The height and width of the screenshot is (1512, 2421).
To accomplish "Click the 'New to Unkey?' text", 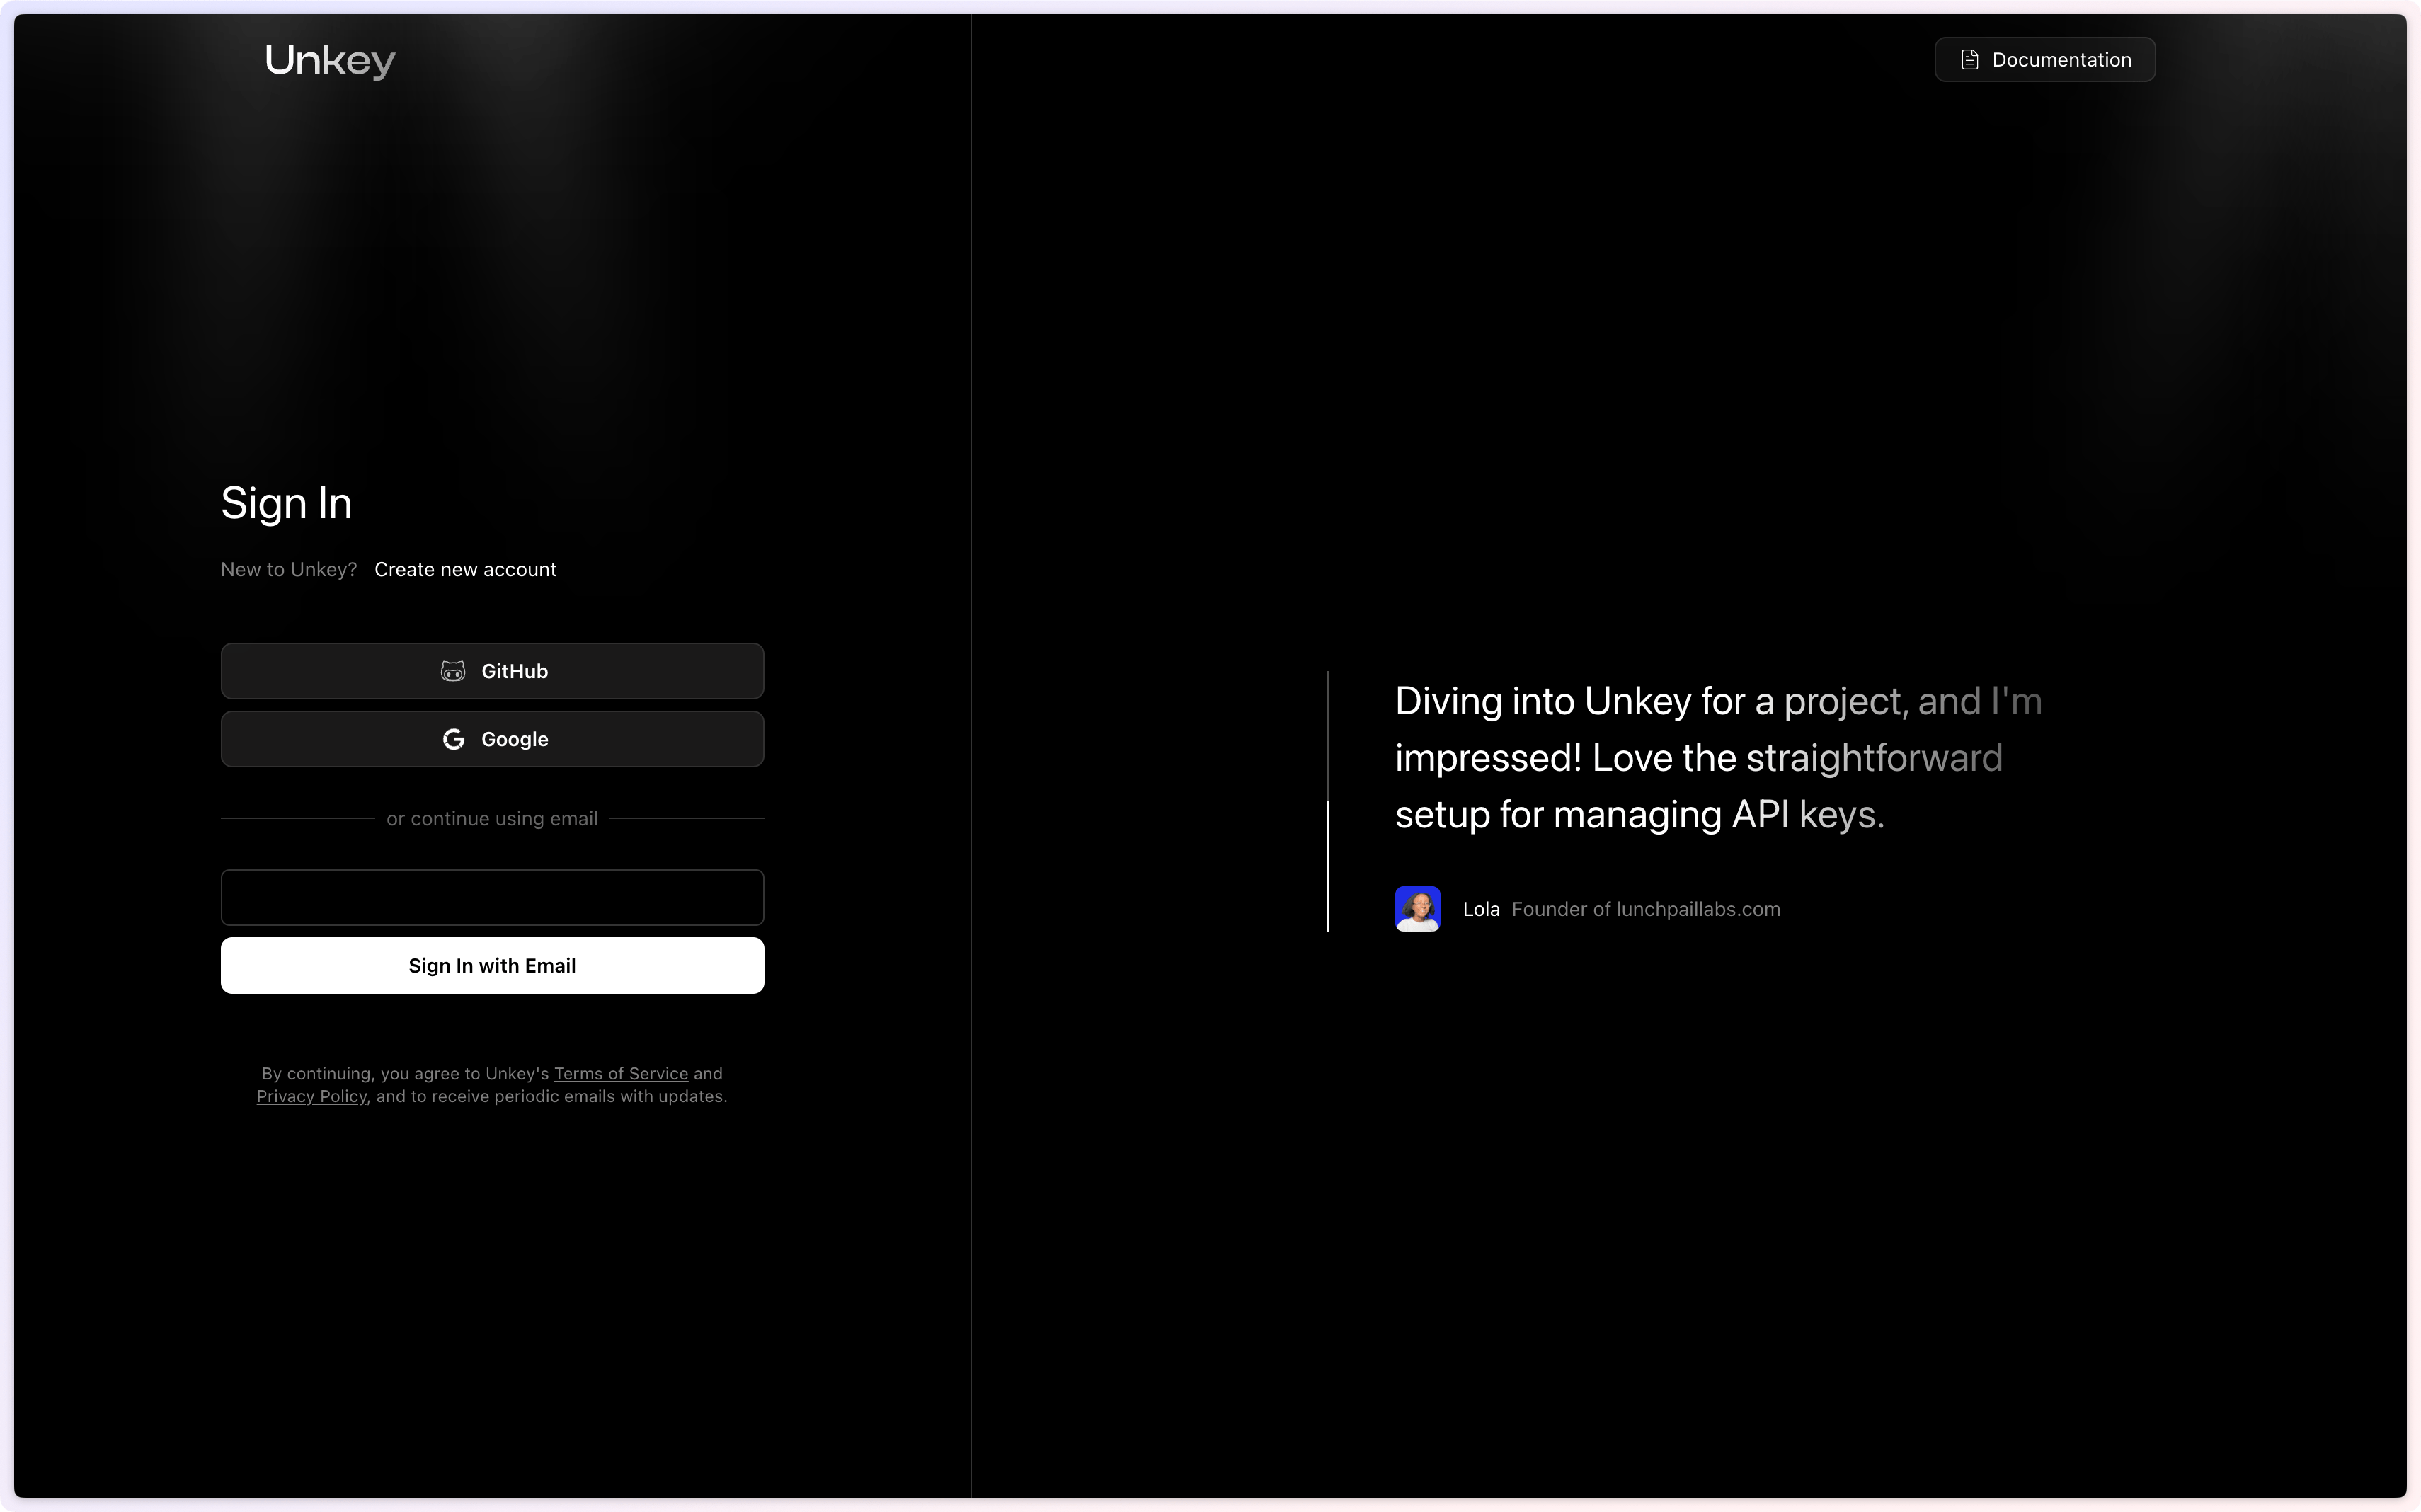I will 288,569.
